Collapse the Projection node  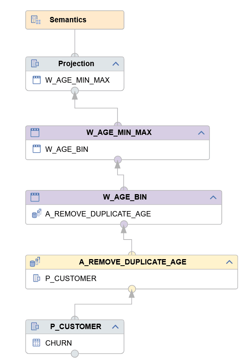[x=116, y=64]
